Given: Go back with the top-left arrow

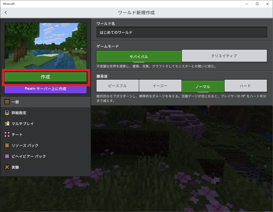Looking at the screenshot, I should coord(6,13).
